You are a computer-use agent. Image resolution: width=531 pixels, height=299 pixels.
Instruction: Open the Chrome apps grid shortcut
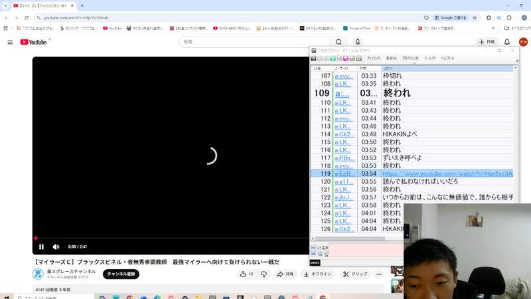pyautogui.click(x=5, y=28)
